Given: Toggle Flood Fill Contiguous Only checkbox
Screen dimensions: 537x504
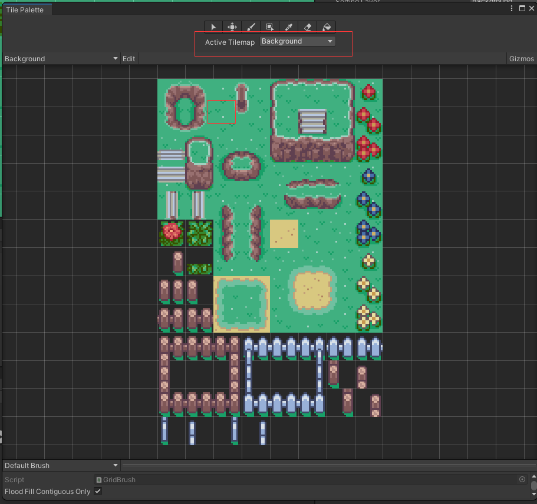Looking at the screenshot, I should click(x=98, y=491).
